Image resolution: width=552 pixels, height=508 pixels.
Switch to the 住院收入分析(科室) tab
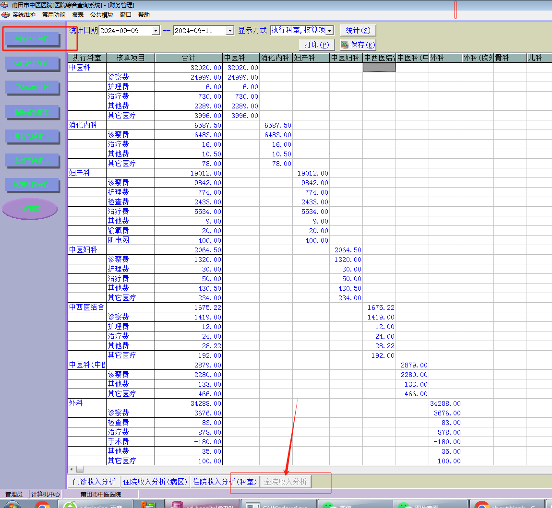[225, 482]
